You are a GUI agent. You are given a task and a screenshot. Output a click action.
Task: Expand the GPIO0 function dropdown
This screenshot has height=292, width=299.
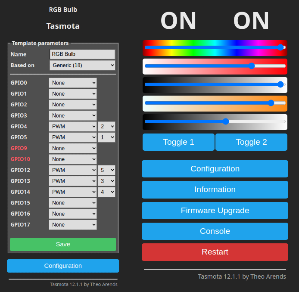point(73,83)
